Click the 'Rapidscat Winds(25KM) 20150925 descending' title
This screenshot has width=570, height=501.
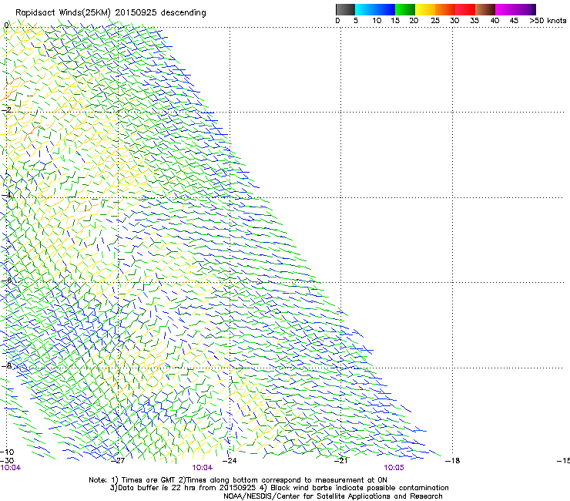tap(110, 13)
